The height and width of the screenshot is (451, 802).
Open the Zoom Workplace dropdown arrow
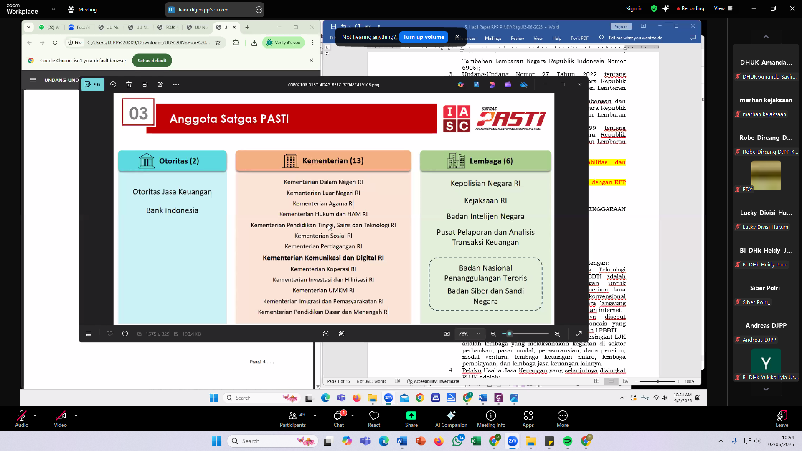[53, 9]
